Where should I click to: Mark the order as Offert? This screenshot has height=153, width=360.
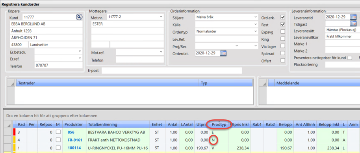click(283, 60)
